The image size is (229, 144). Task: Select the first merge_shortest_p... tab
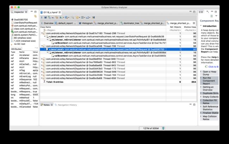pyautogui.click(x=106, y=23)
